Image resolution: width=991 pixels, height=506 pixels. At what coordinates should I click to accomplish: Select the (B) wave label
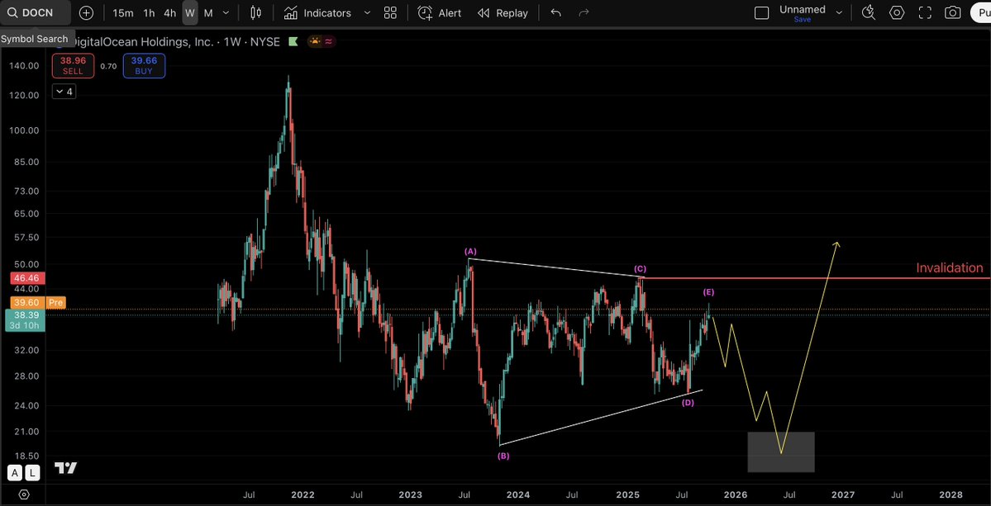pos(503,456)
